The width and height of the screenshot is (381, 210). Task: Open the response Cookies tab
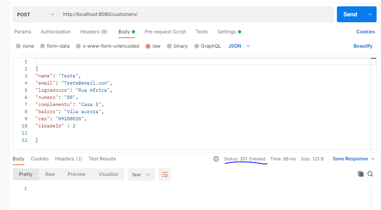[x=40, y=159]
